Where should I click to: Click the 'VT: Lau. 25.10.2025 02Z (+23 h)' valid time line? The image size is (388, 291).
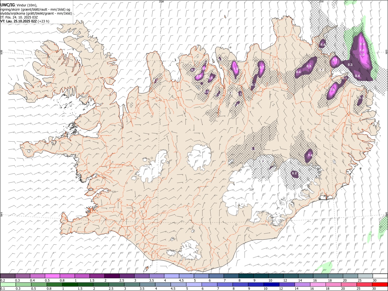(x=25, y=21)
